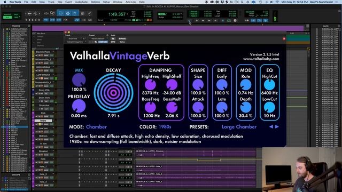Open the Help menu
The height and width of the screenshot is (192, 342).
[142, 2]
